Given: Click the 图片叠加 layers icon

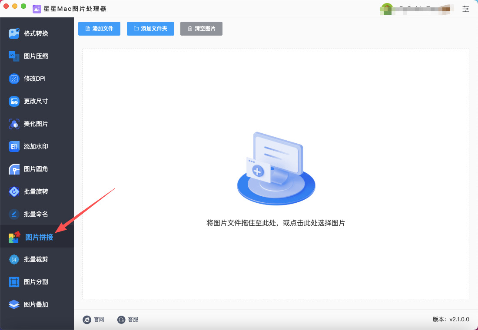Looking at the screenshot, I should click(14, 304).
